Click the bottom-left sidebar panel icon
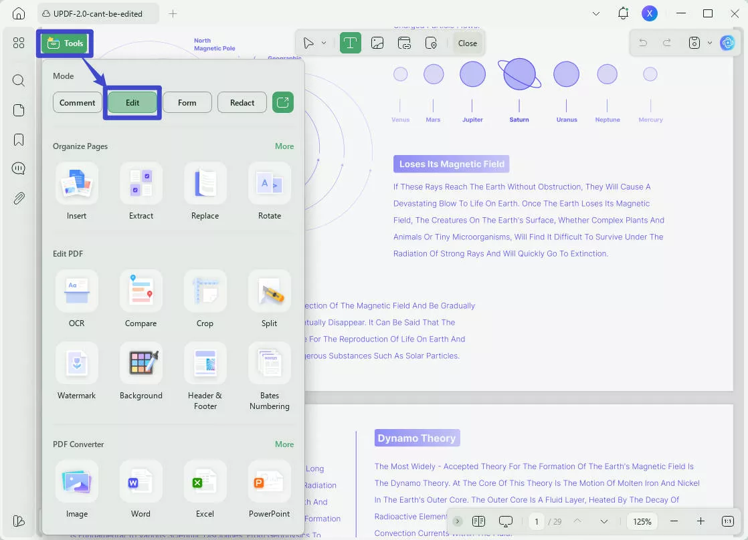The image size is (748, 540). pyautogui.click(x=19, y=521)
